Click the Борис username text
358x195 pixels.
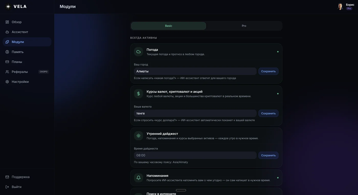coord(350,5)
